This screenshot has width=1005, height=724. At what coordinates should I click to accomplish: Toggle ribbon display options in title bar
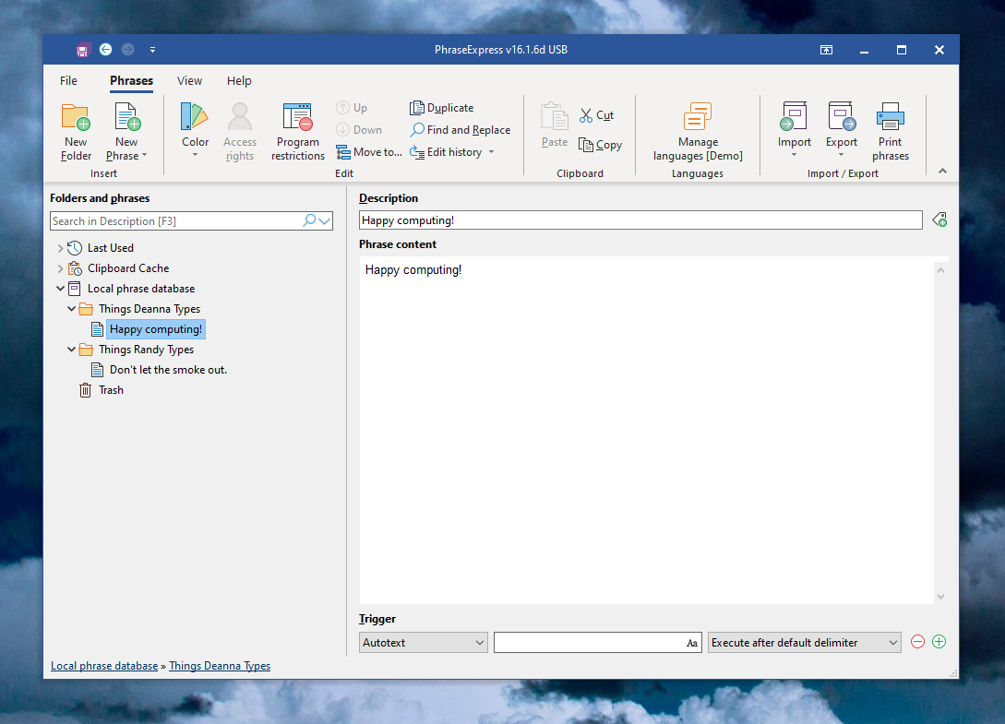(x=826, y=50)
